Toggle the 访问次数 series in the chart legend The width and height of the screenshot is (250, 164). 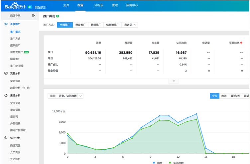click(176, 163)
